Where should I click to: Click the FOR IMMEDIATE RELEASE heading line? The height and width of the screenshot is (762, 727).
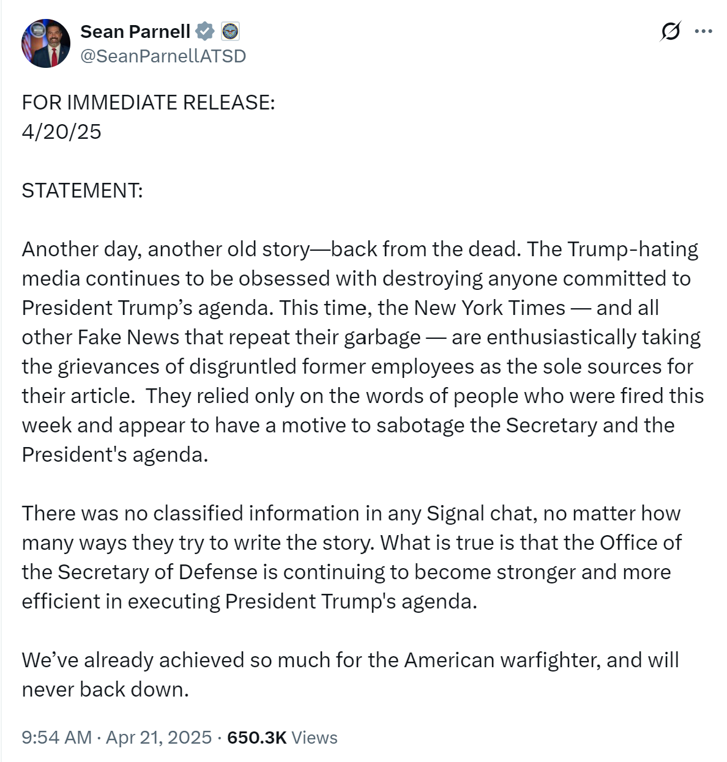148,102
